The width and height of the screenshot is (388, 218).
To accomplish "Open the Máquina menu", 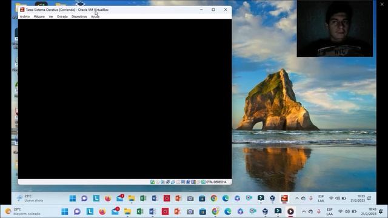I will [x=39, y=16].
